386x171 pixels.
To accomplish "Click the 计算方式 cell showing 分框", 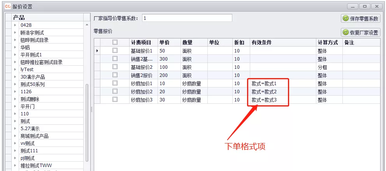I will coord(322,67).
